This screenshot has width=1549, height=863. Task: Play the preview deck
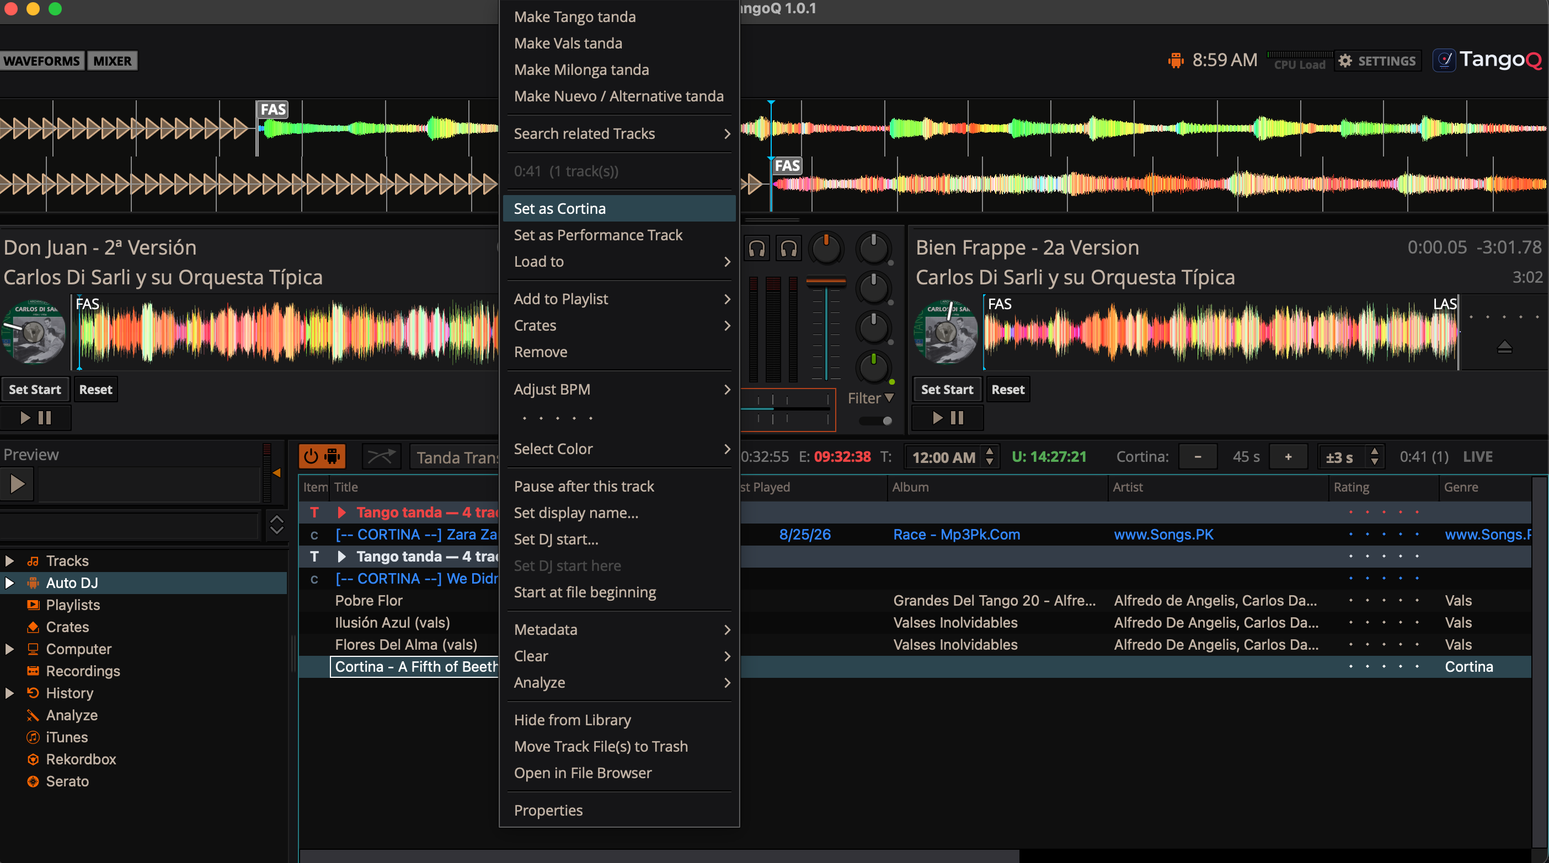pos(17,483)
